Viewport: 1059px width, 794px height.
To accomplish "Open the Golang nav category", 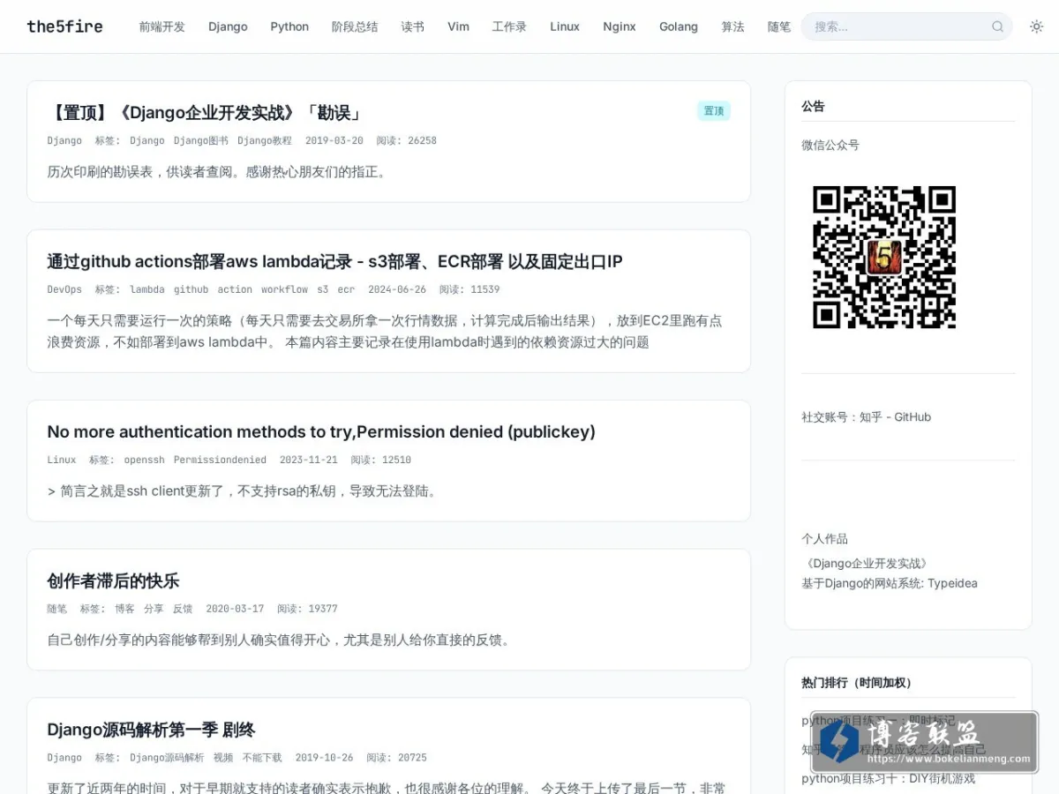I will pyautogui.click(x=679, y=26).
